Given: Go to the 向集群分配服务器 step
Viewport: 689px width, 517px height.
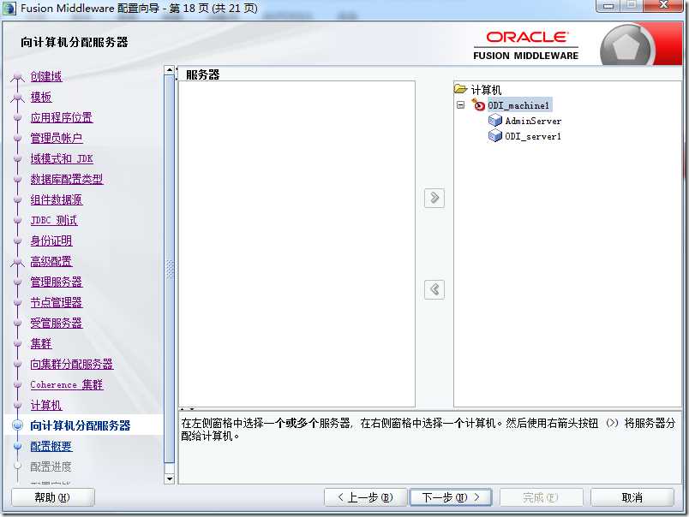Looking at the screenshot, I should click(72, 365).
